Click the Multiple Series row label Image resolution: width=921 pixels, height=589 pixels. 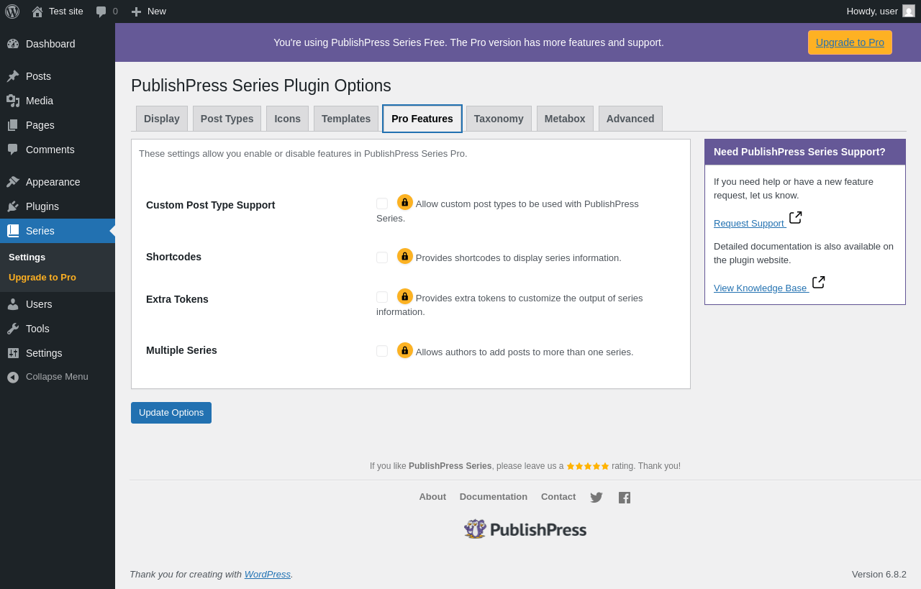coord(181,350)
